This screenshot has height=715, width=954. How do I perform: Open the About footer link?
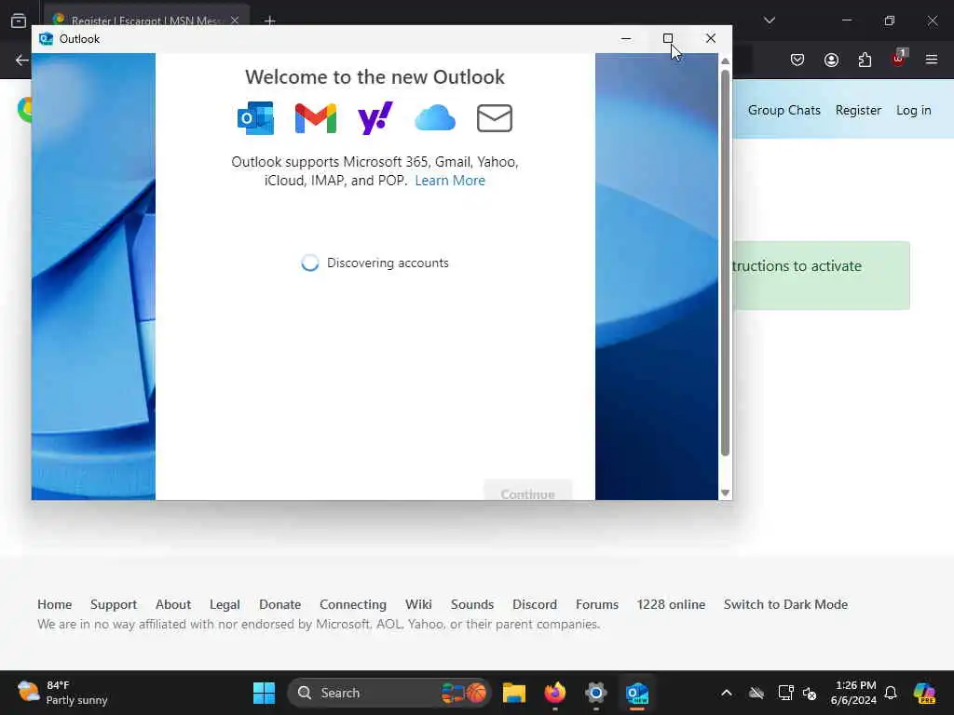click(172, 604)
